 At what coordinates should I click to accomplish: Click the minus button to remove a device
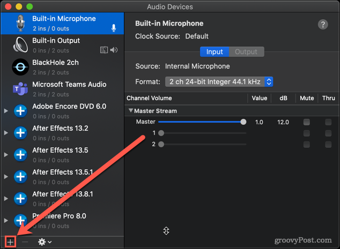25,242
